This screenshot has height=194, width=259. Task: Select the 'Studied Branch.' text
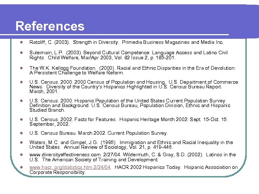click(47, 110)
